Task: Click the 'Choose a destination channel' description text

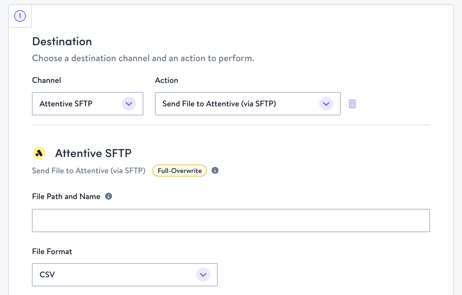Action: tap(143, 58)
